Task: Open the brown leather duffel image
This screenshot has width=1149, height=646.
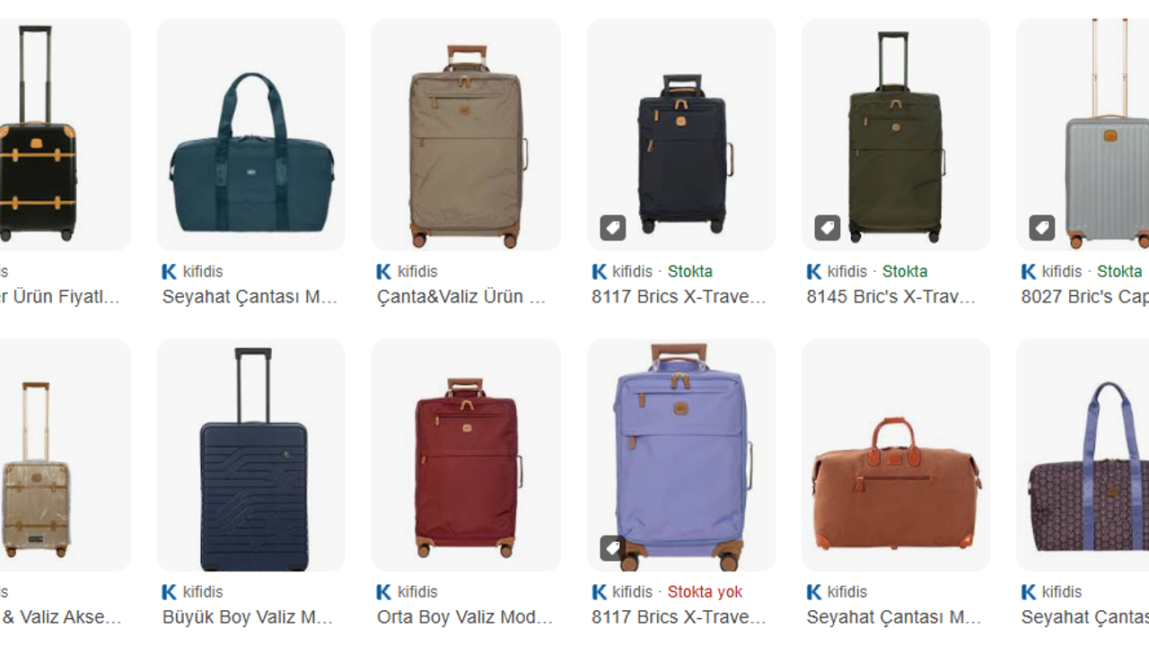Action: [x=896, y=455]
